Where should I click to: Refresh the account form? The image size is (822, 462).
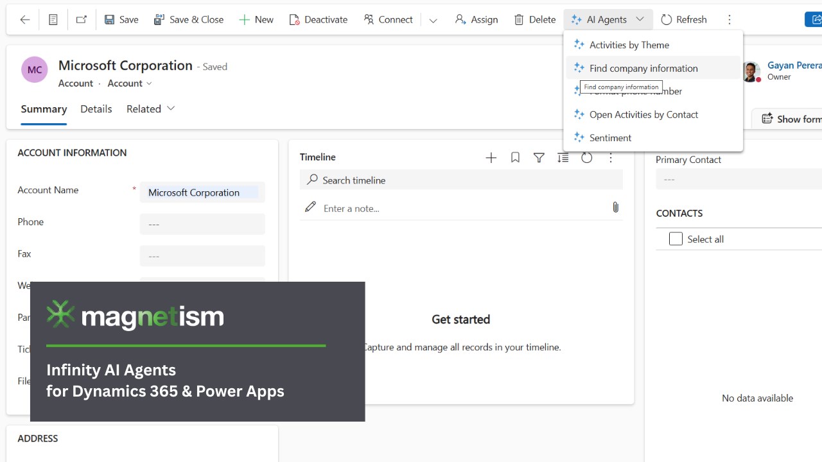click(x=684, y=20)
